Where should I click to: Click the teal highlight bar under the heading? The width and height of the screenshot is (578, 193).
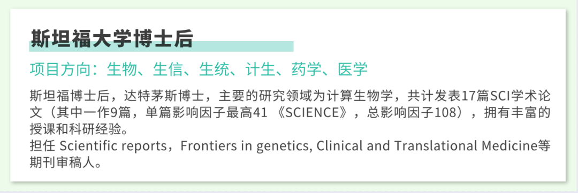click(x=161, y=47)
